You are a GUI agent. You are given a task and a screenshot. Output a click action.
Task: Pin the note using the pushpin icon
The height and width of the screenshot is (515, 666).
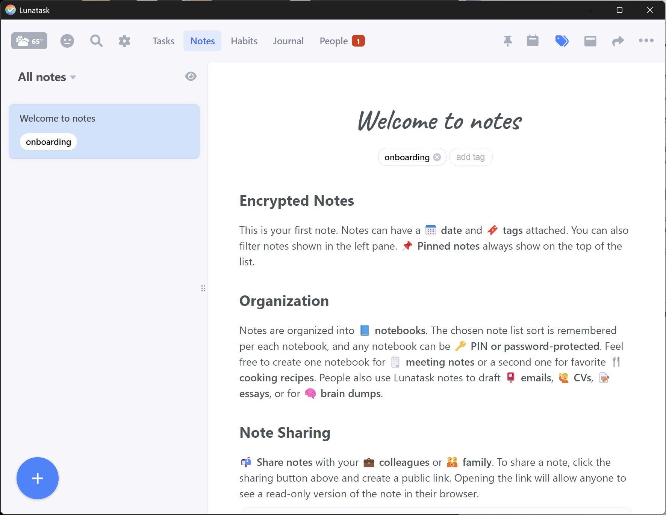coord(508,41)
